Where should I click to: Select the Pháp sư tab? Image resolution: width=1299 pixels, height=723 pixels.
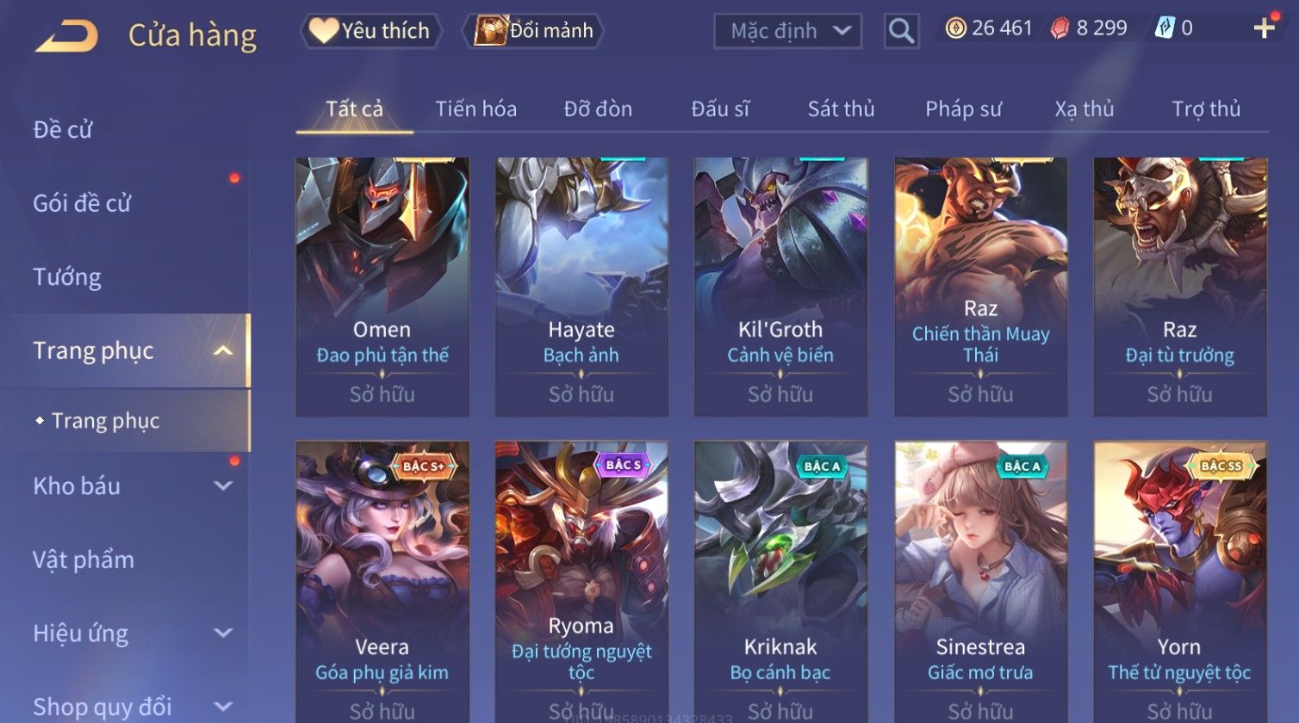(963, 109)
